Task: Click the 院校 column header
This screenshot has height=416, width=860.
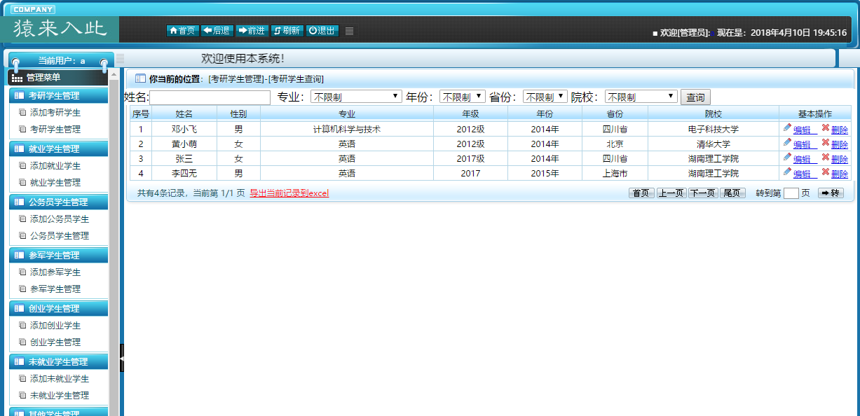Action: (x=714, y=113)
